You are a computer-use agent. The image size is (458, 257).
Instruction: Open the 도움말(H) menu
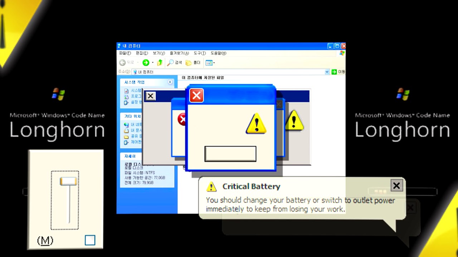pyautogui.click(x=218, y=53)
